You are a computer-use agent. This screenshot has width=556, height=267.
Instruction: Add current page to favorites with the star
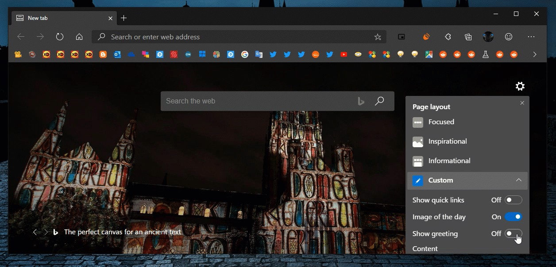[x=378, y=37]
